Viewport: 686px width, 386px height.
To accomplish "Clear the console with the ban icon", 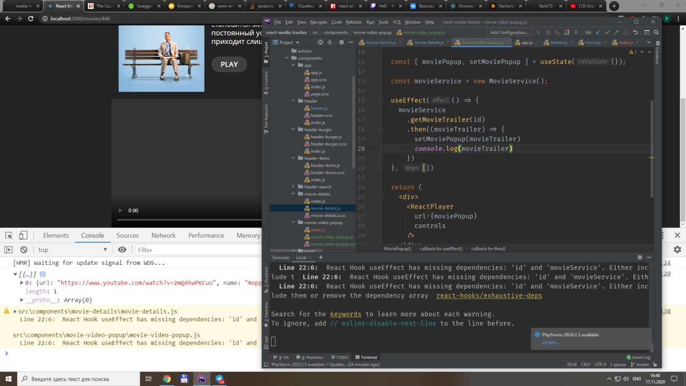I will pos(24,250).
